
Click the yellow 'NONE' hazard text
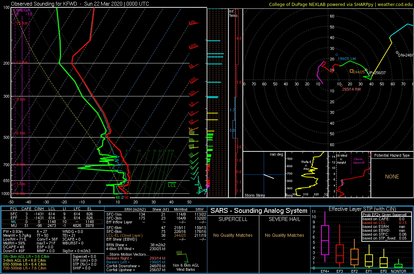click(392, 177)
